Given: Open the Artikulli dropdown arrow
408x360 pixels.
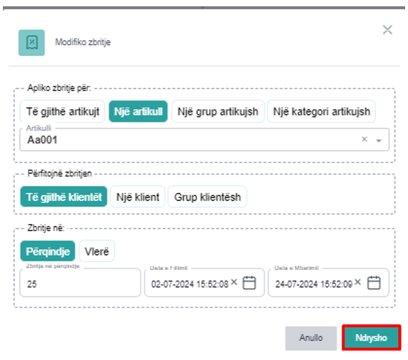Looking at the screenshot, I should [379, 140].
